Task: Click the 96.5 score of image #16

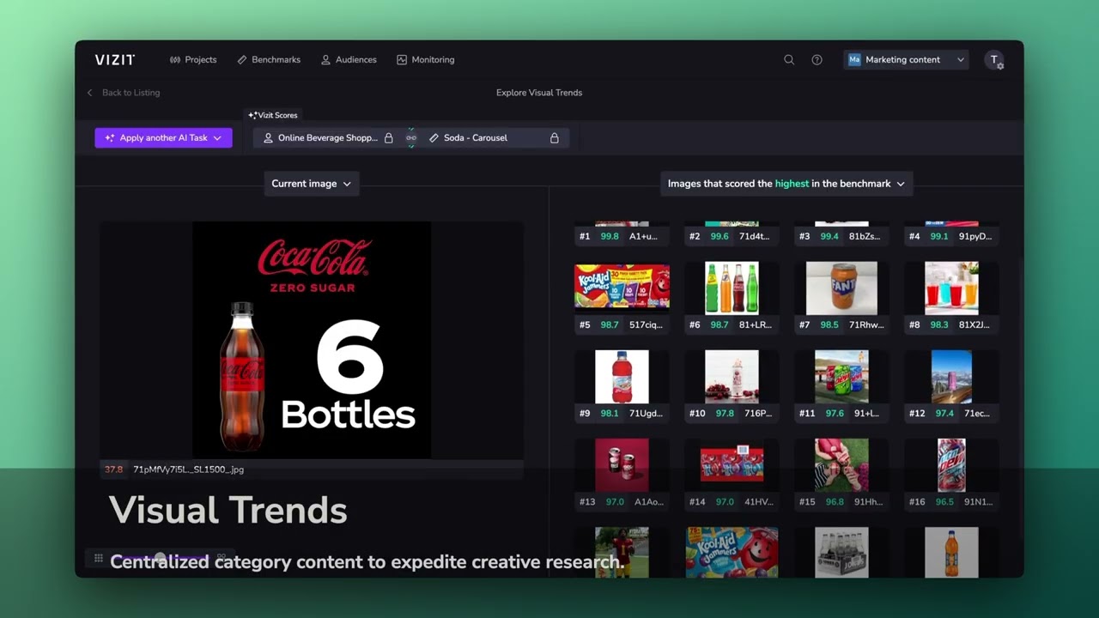Action: pos(944,501)
